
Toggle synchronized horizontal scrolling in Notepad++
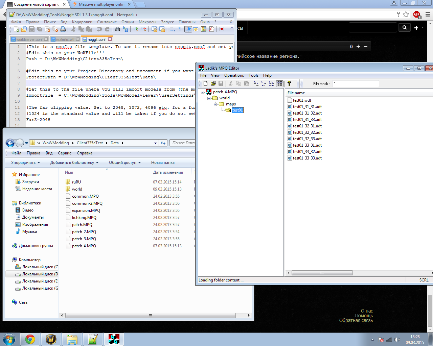(162, 29)
